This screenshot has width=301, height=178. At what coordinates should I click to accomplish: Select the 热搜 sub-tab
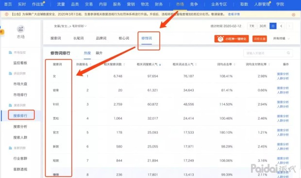pyautogui.click(x=87, y=53)
